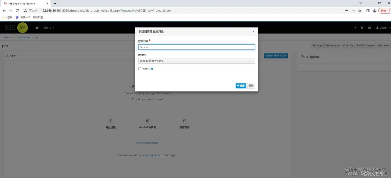The image size is (391, 178).
Task: Open the saved passwords key icon
Action: (x=347, y=11)
